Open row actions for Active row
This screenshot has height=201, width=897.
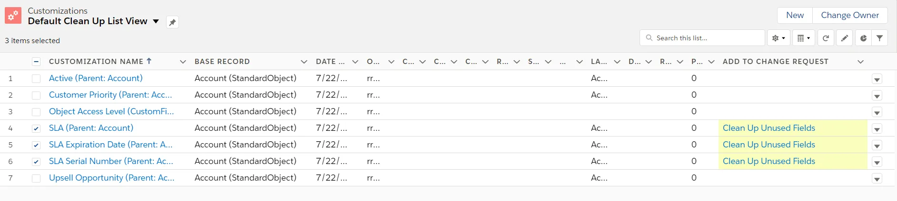877,79
